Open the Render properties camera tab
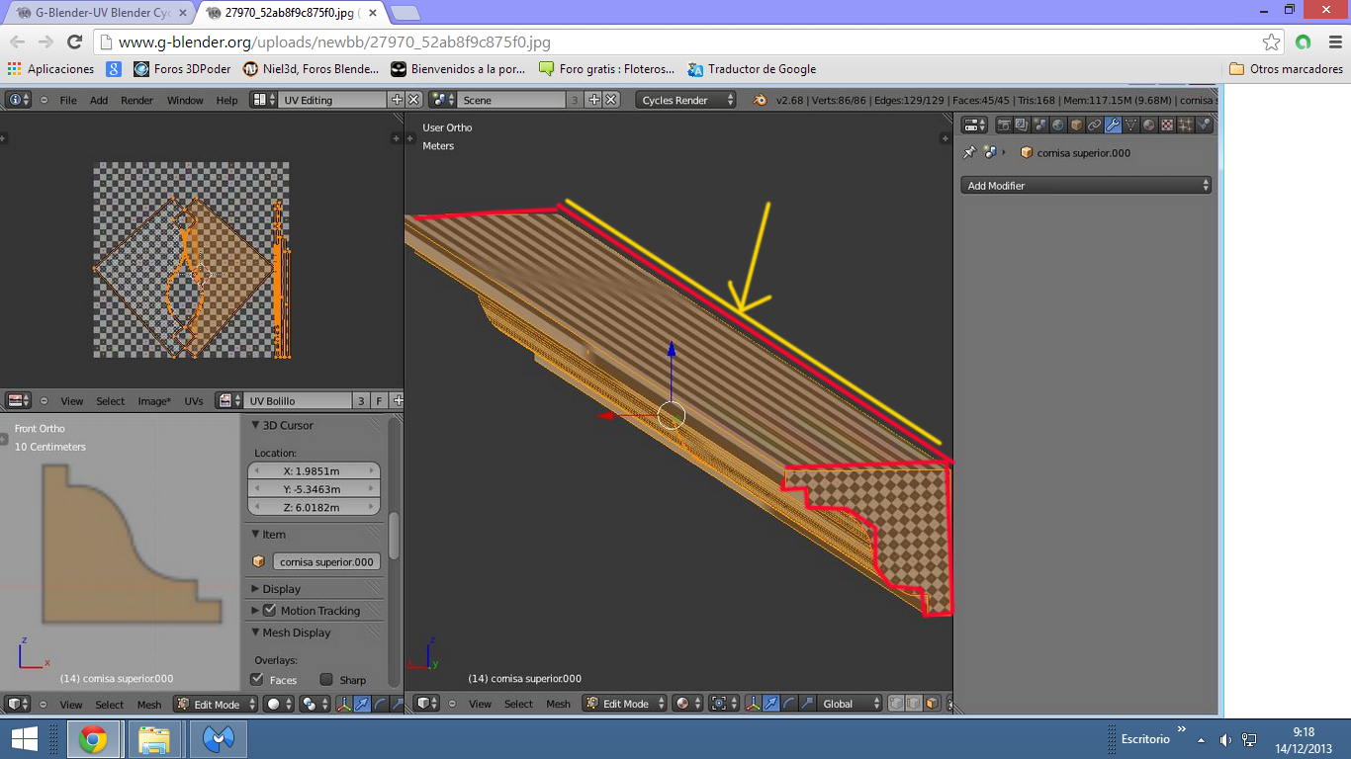This screenshot has height=759, width=1351. 1005,126
